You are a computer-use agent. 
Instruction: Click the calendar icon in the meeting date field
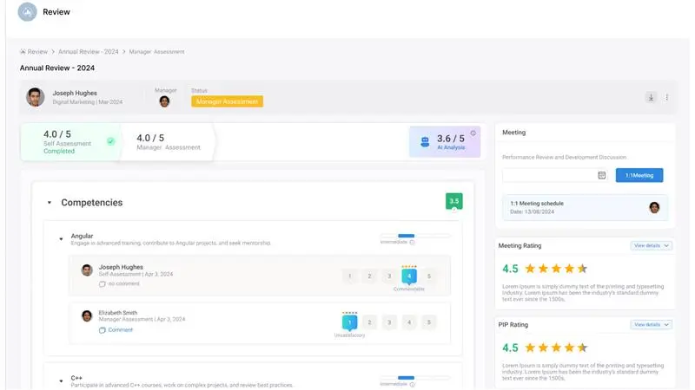click(601, 175)
